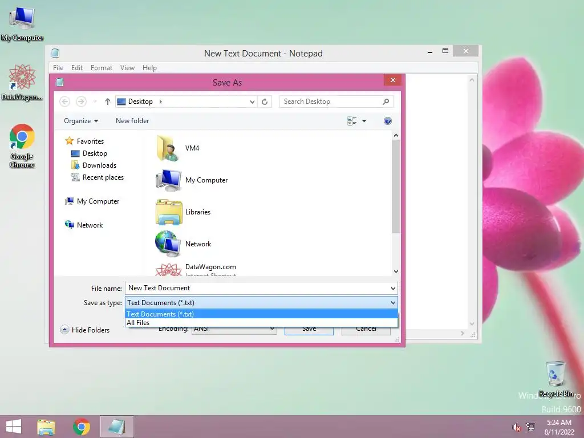Open My Computer desktop icon
Viewport: 584px width, 438px height.
click(22, 24)
